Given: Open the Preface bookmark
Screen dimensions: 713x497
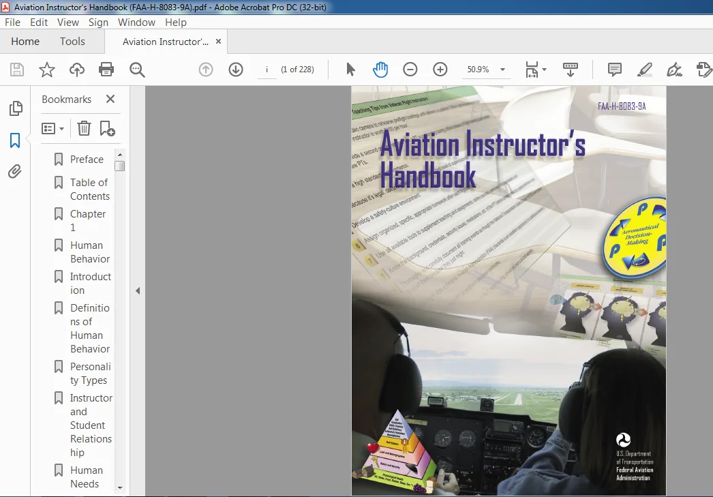Looking at the screenshot, I should [x=87, y=159].
